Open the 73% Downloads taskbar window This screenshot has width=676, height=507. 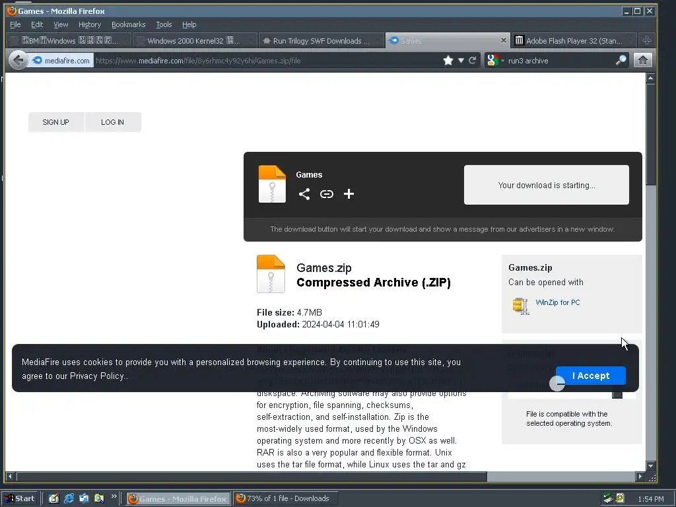(x=285, y=498)
